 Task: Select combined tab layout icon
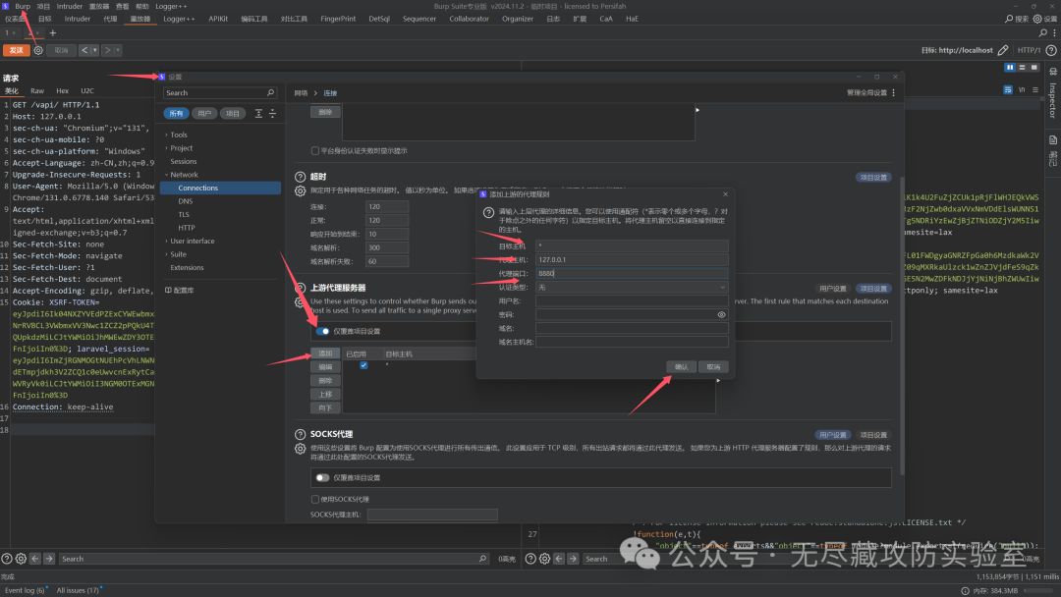1033,68
